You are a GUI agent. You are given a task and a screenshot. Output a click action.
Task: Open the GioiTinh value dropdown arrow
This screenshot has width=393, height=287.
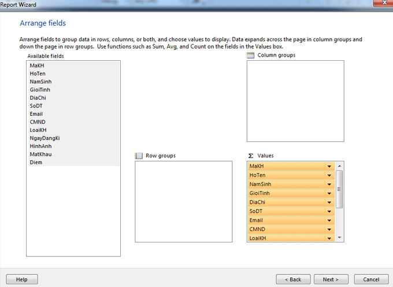point(329,193)
